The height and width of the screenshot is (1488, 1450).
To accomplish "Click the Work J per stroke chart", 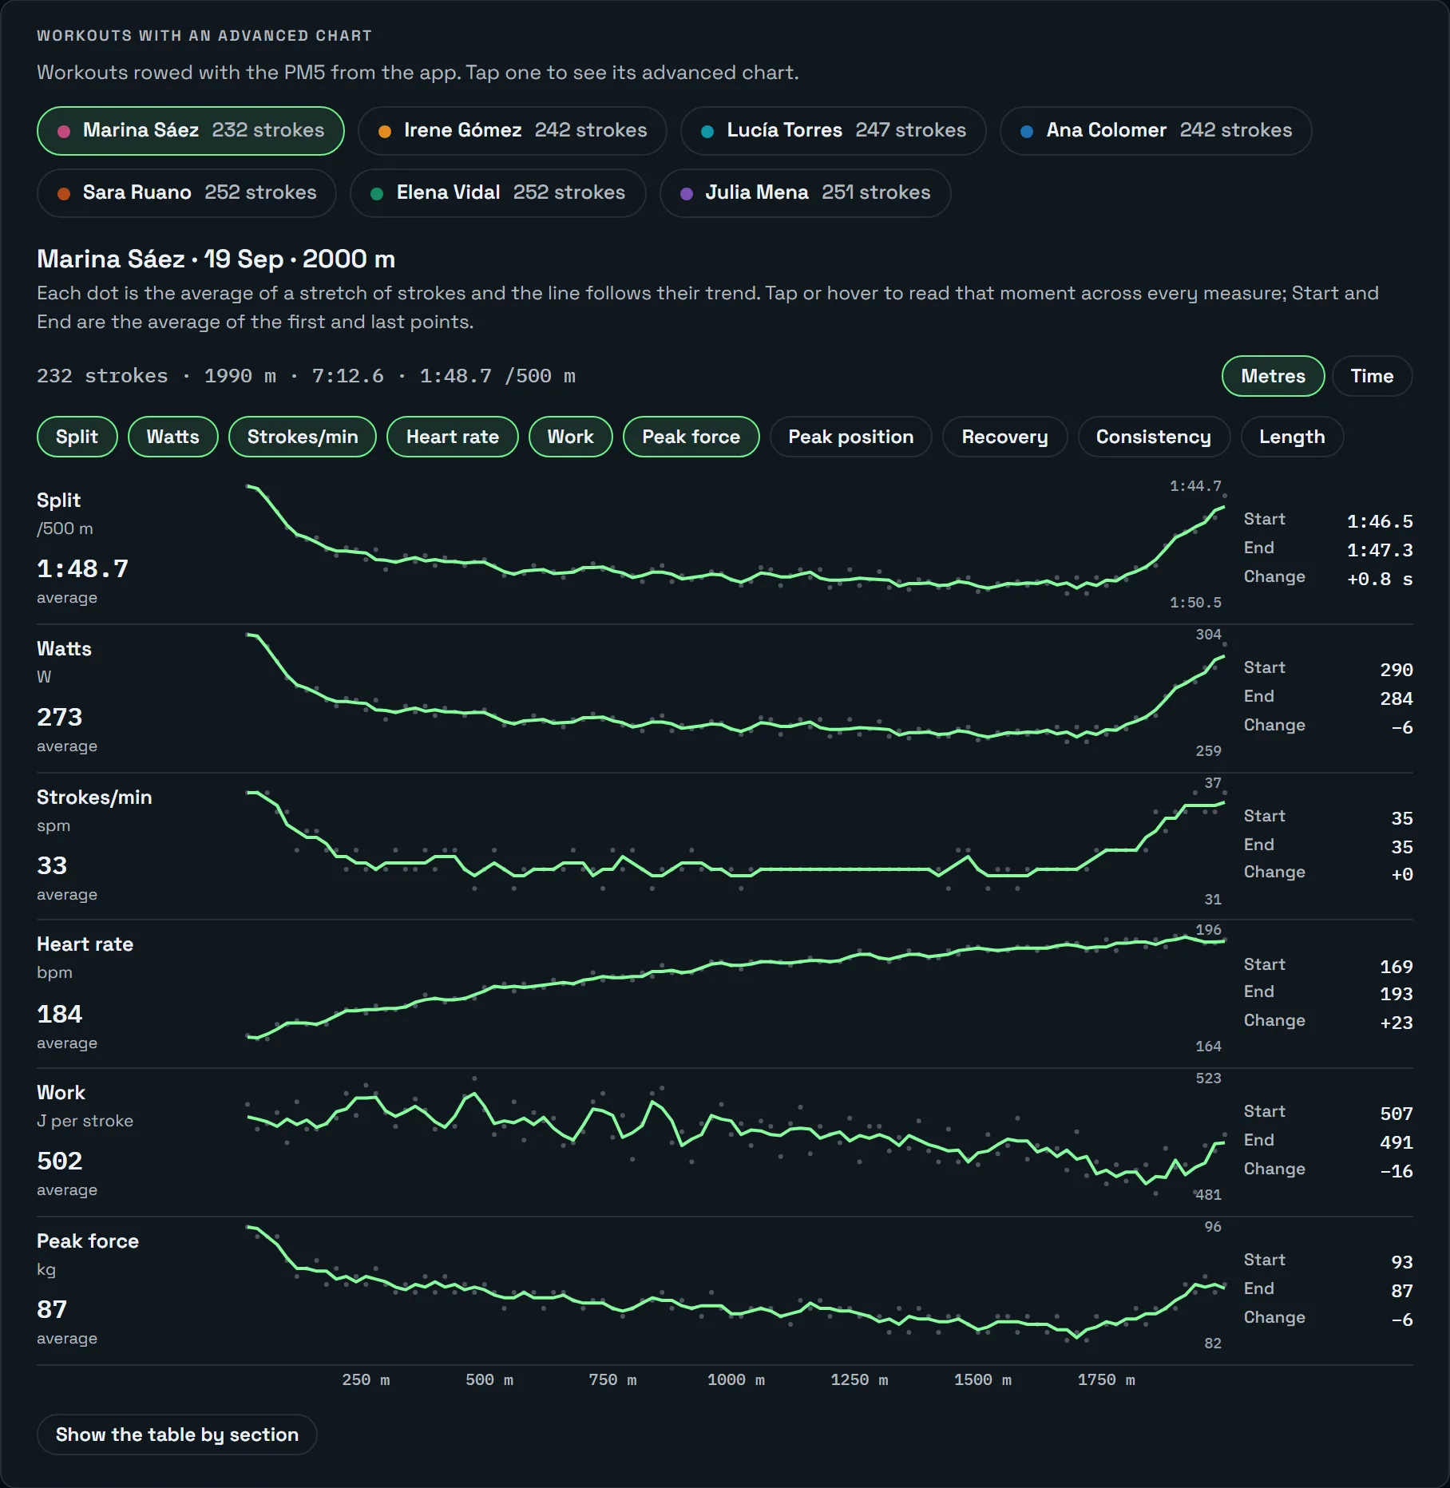I will 735,1137.
